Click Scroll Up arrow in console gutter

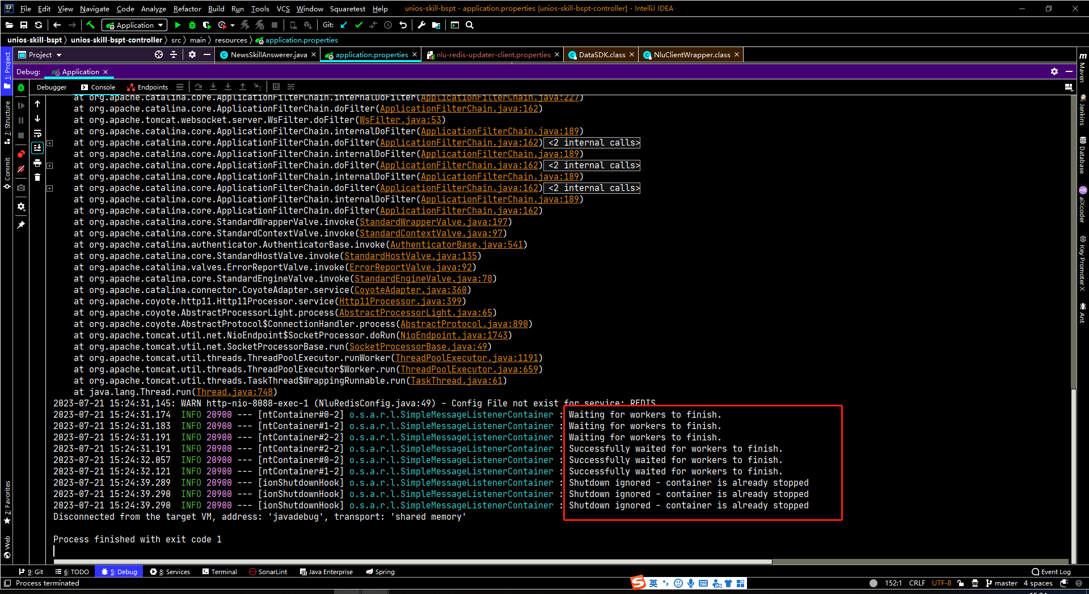[x=37, y=104]
